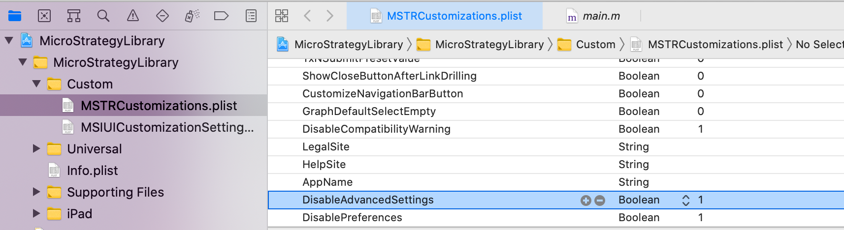Open the Project navigator folder icon
This screenshot has width=844, height=230.
tap(15, 16)
